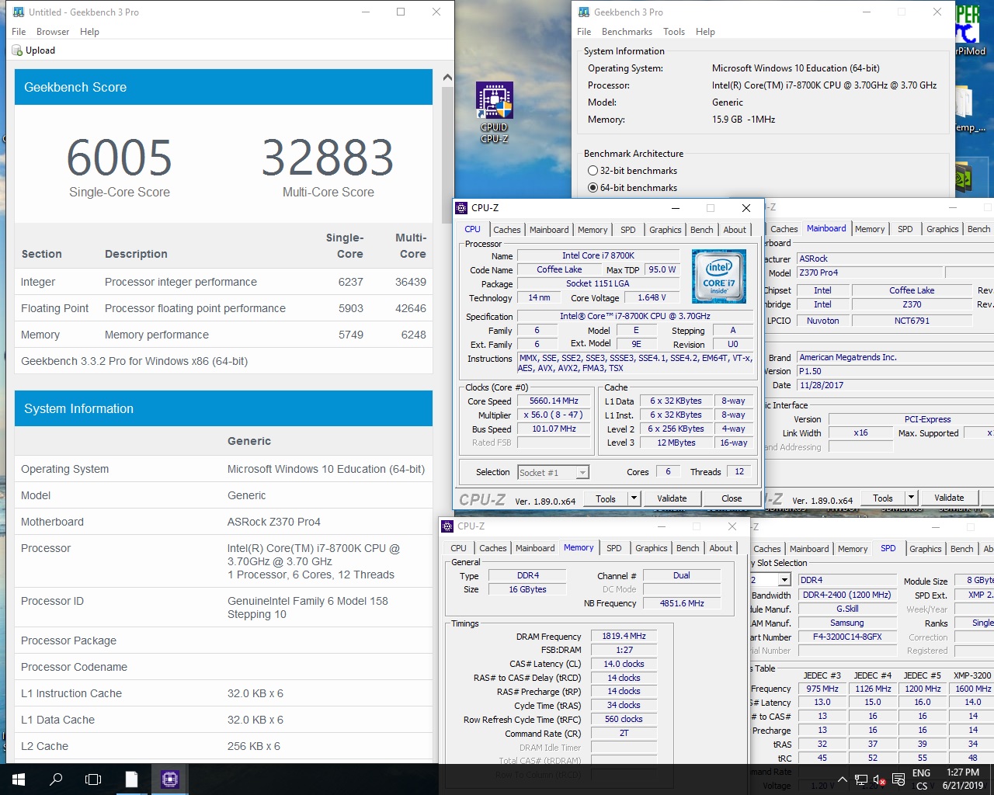The height and width of the screenshot is (795, 994).
Task: Select the active Mainboard tab in the Mainboard window
Action: click(x=826, y=228)
